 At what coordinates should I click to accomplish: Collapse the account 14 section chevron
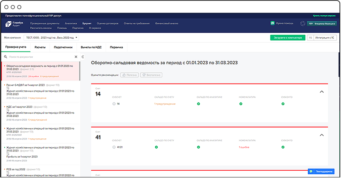pos(322,92)
